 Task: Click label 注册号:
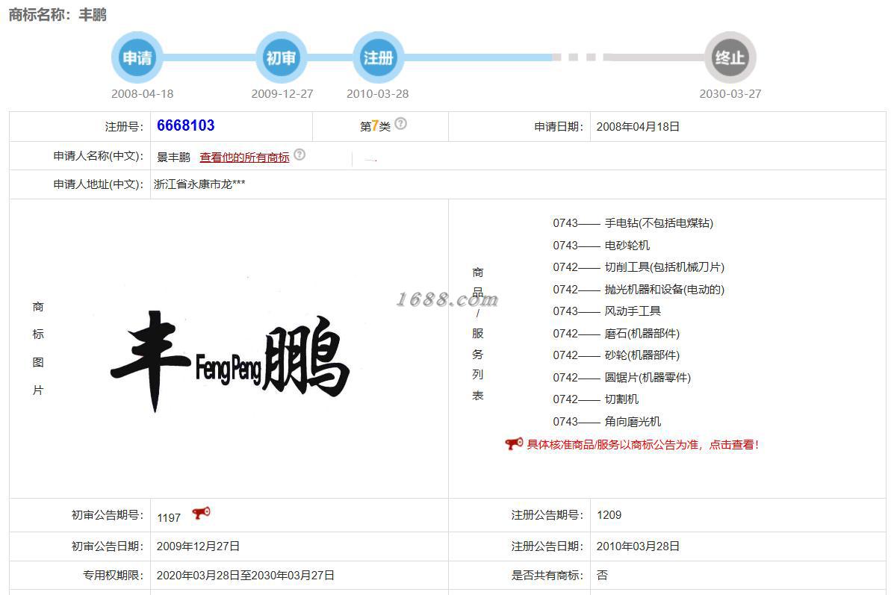124,126
